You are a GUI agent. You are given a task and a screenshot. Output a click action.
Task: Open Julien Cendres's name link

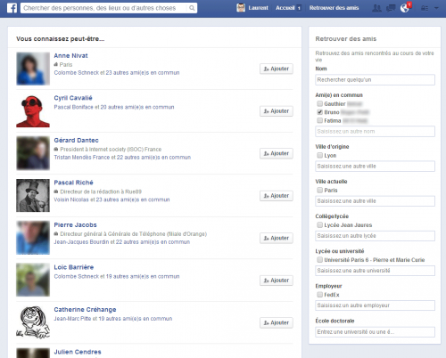click(78, 352)
